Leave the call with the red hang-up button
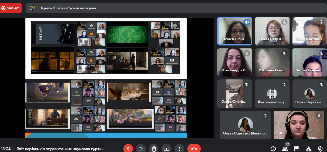The height and width of the screenshot is (152, 327). (x=194, y=149)
